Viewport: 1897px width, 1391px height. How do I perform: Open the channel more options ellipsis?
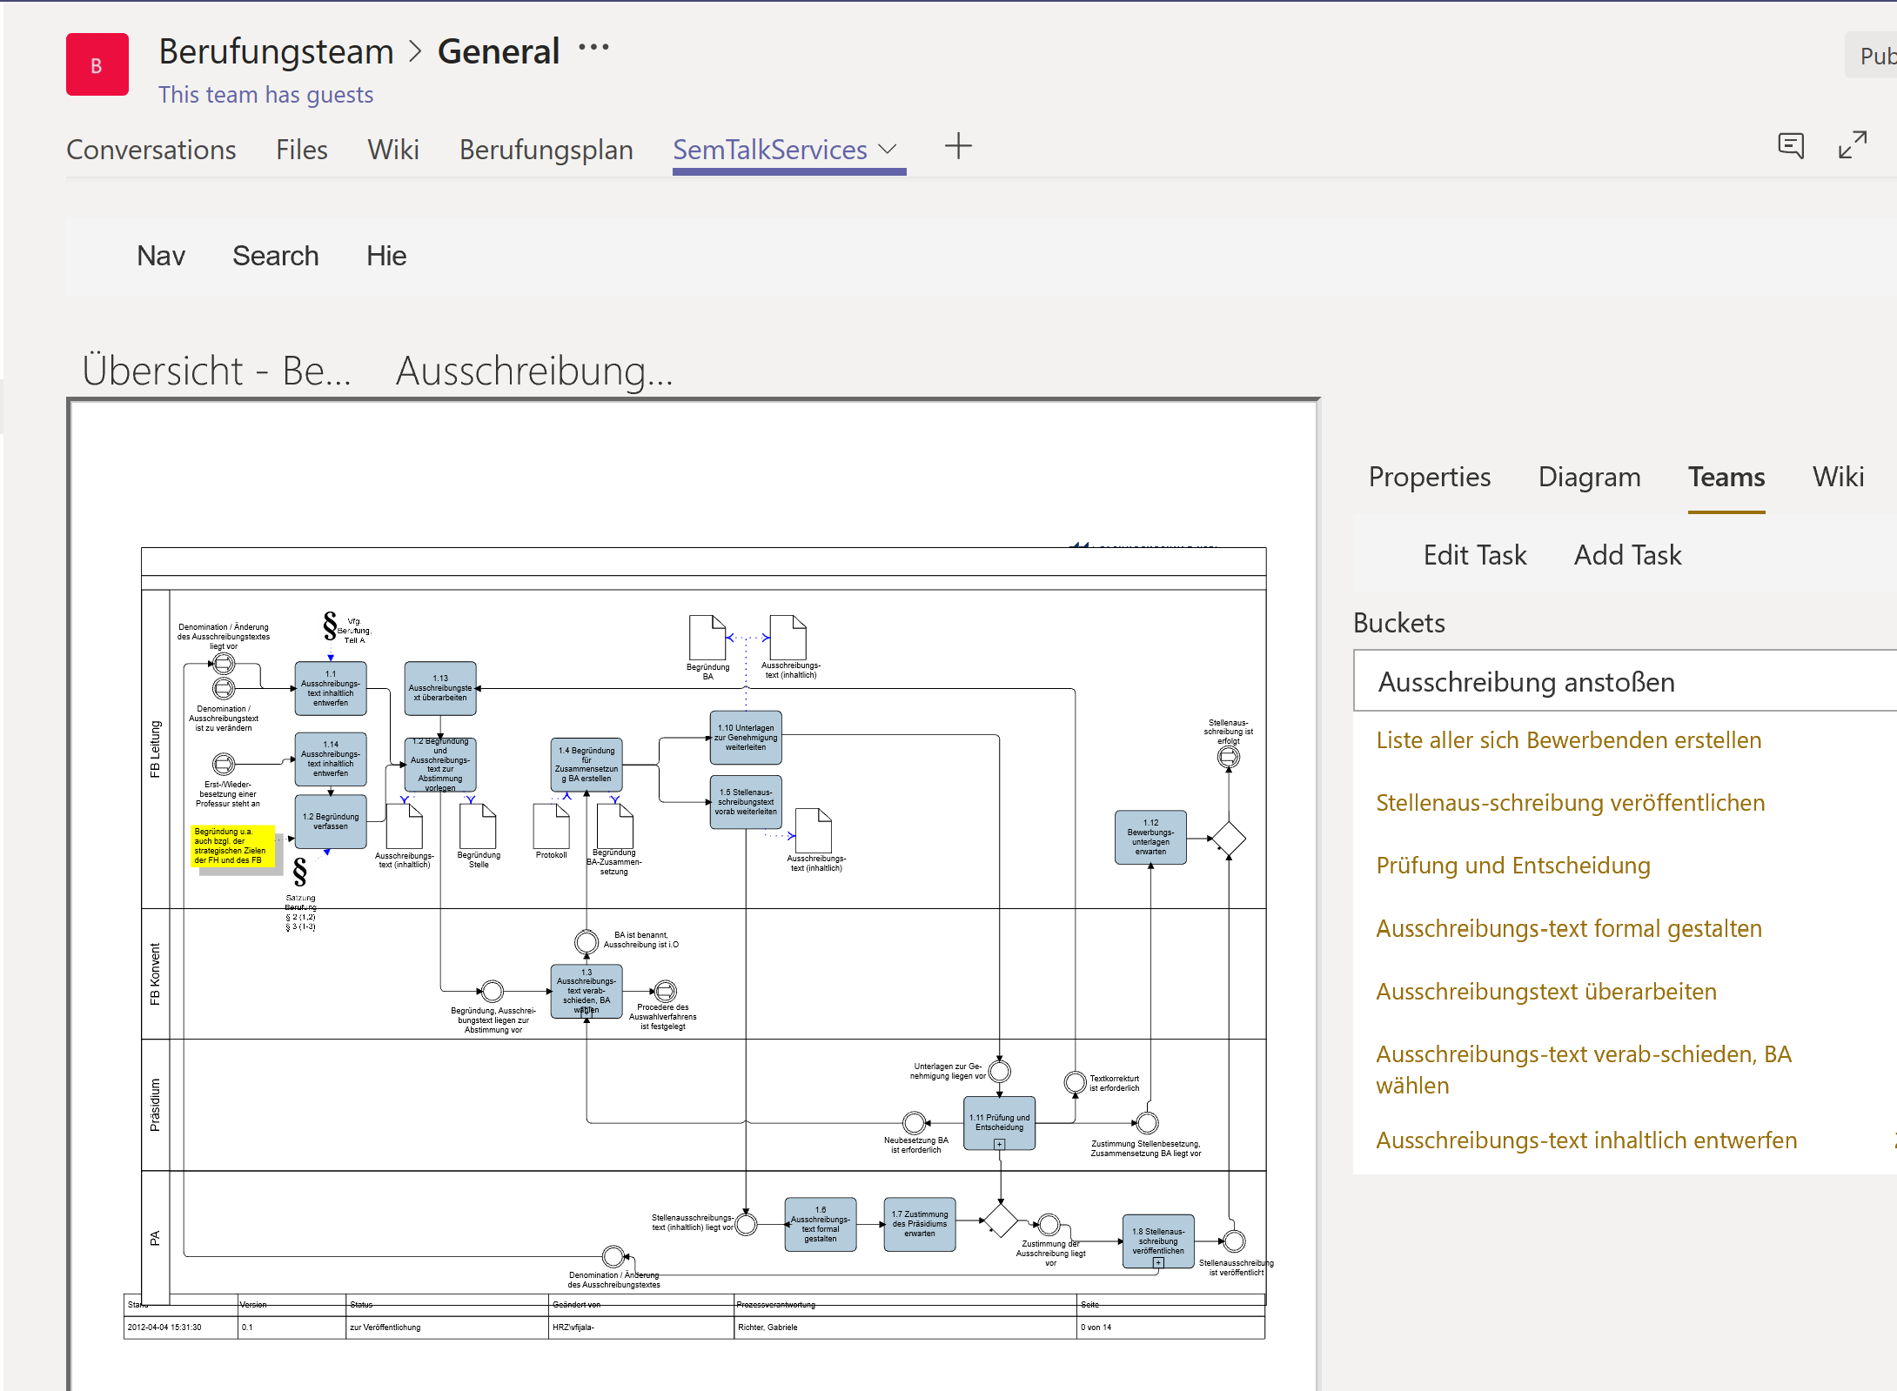click(593, 48)
